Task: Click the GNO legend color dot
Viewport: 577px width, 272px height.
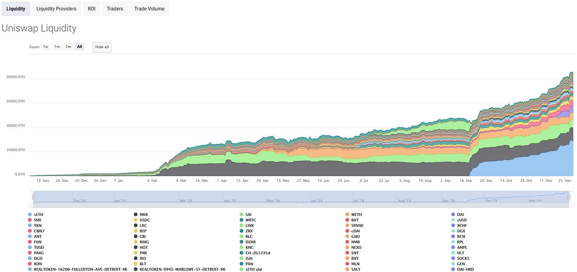Action: [347, 236]
